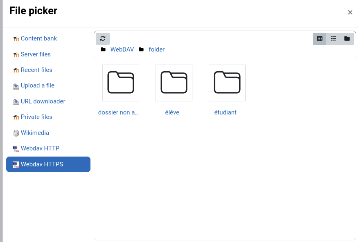Click the Upload a file icon

tap(16, 86)
